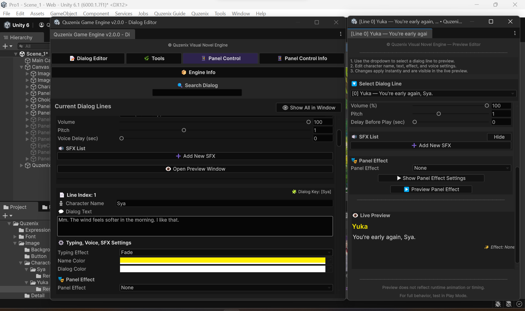Click the Dialog Key sparkle icon
Screen dimensions: 525x311
click(x=294, y=192)
